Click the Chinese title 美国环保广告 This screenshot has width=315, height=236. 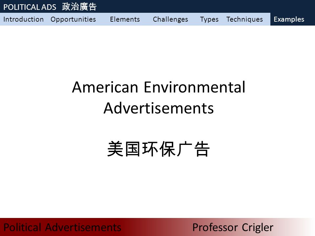click(158, 149)
